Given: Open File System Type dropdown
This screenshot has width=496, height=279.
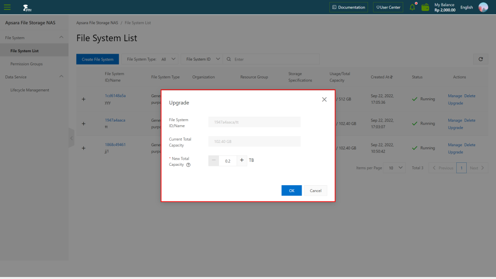Looking at the screenshot, I should (150, 59).
